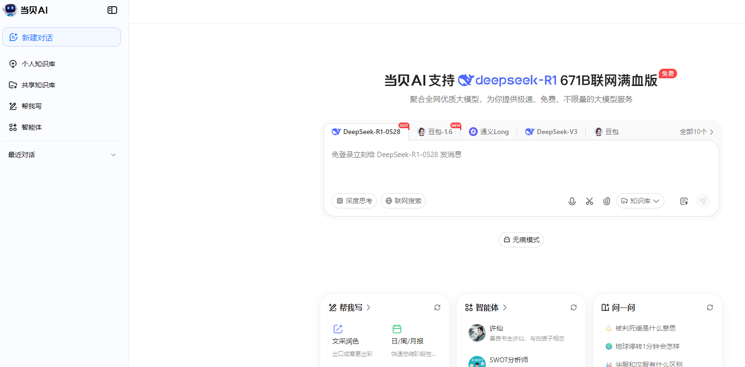
Task: Switch to the 豆包-1.6 model tab
Action: (435, 132)
